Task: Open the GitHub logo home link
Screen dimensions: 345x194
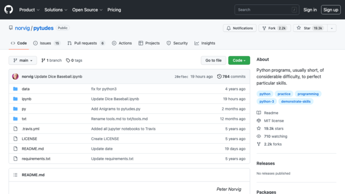Action: pyautogui.click(x=9, y=10)
